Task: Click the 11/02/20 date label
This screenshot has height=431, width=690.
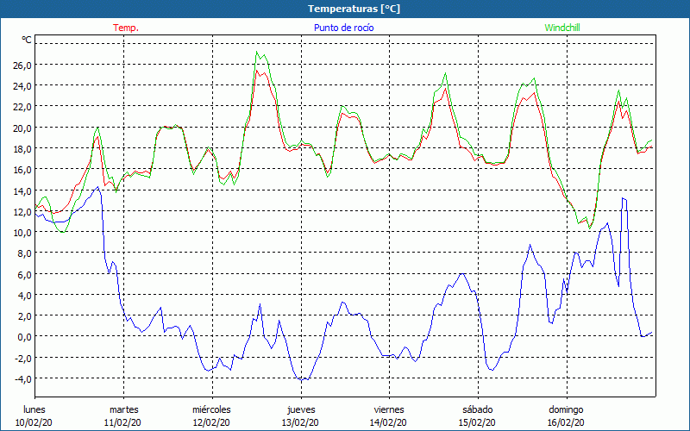Action: click(122, 422)
